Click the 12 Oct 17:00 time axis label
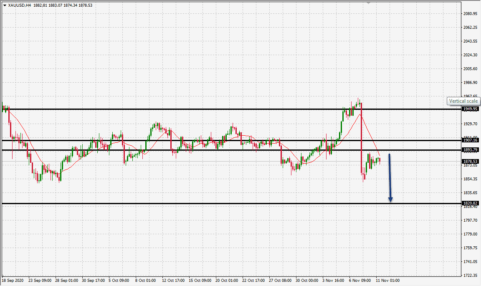 [x=173, y=281]
